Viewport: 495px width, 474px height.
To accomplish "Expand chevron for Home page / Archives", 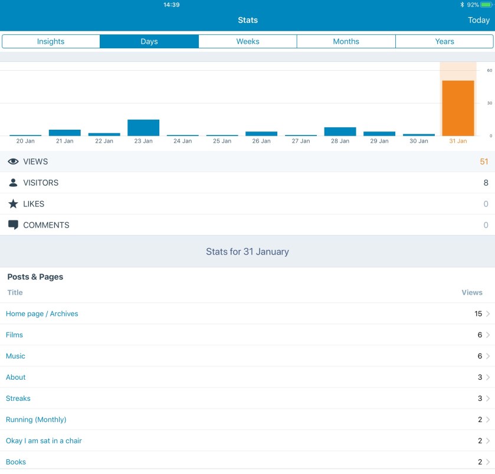I will tap(488, 314).
